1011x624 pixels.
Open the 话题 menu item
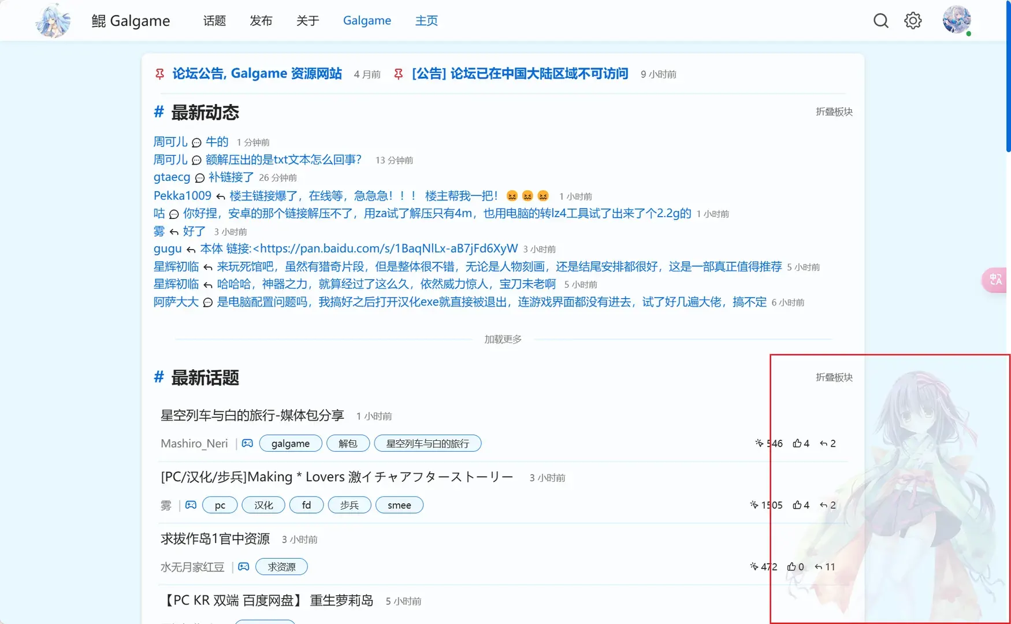click(214, 21)
